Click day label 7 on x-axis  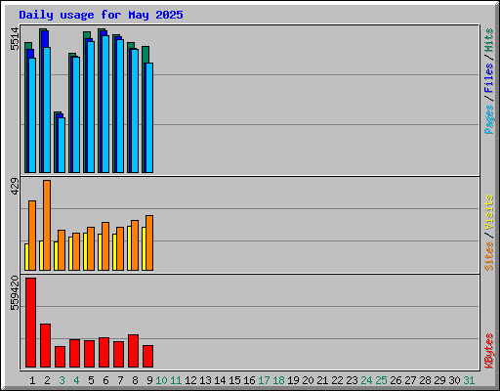120,380
